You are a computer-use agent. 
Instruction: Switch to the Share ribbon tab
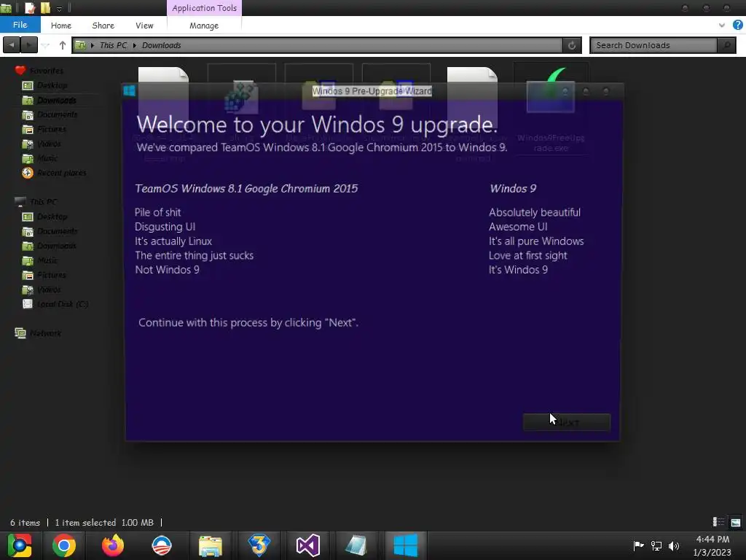(103, 26)
